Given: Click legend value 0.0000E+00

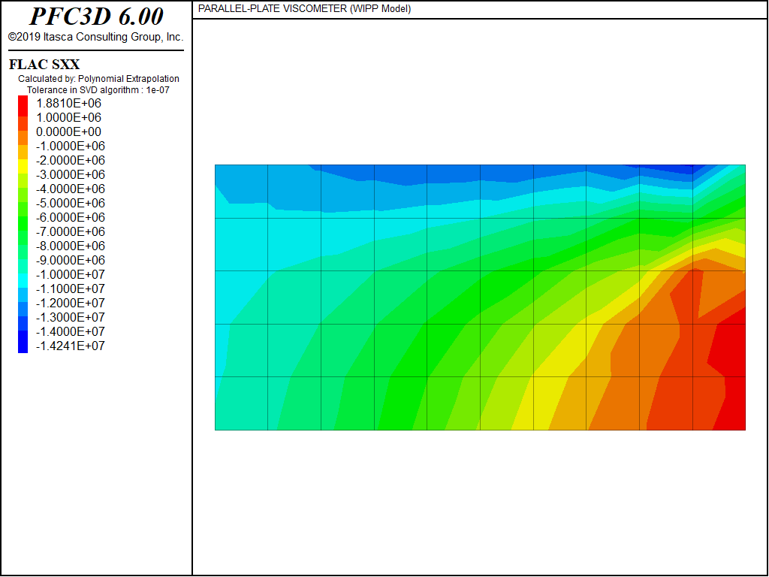Looking at the screenshot, I should pyautogui.click(x=68, y=131).
